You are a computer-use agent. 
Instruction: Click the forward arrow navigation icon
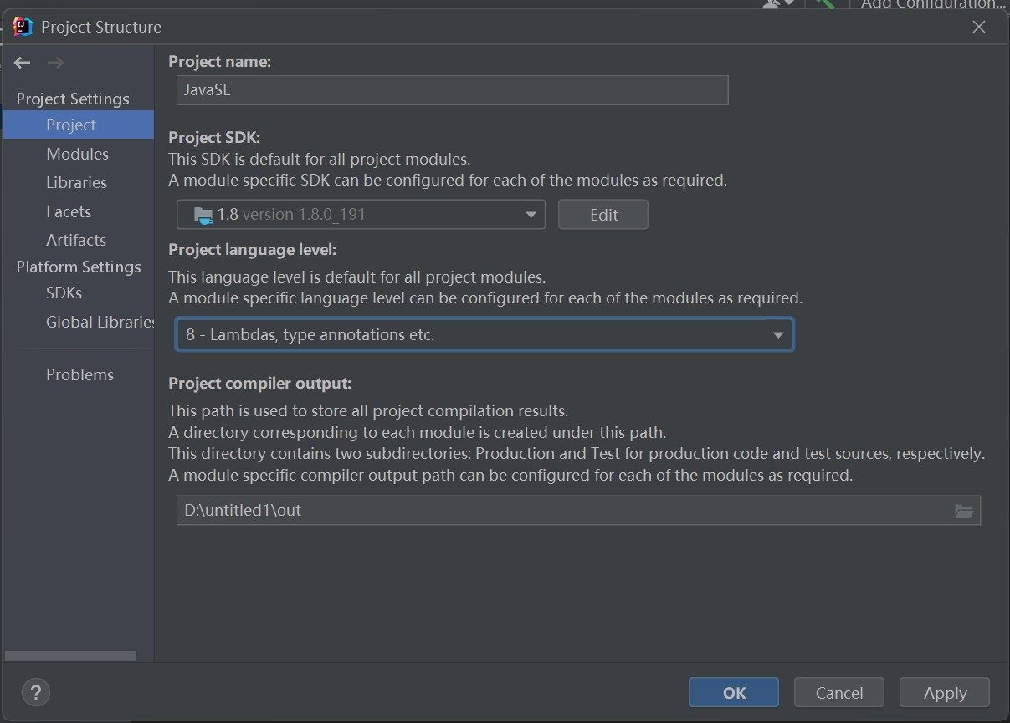coord(55,63)
